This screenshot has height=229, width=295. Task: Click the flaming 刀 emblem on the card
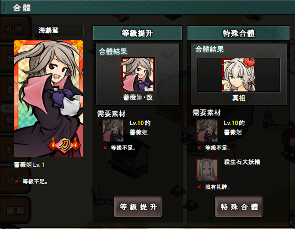coord(65,145)
